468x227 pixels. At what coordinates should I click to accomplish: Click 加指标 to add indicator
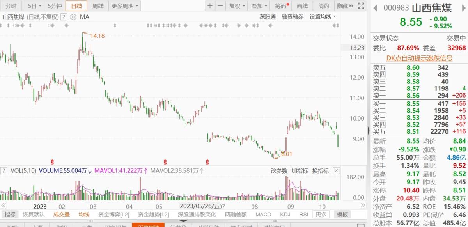click(x=300, y=171)
